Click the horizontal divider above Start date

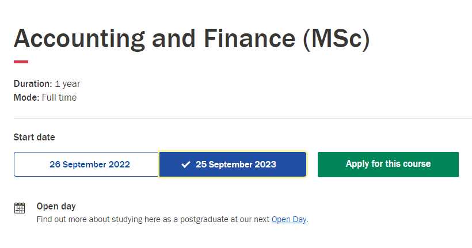coord(242,119)
